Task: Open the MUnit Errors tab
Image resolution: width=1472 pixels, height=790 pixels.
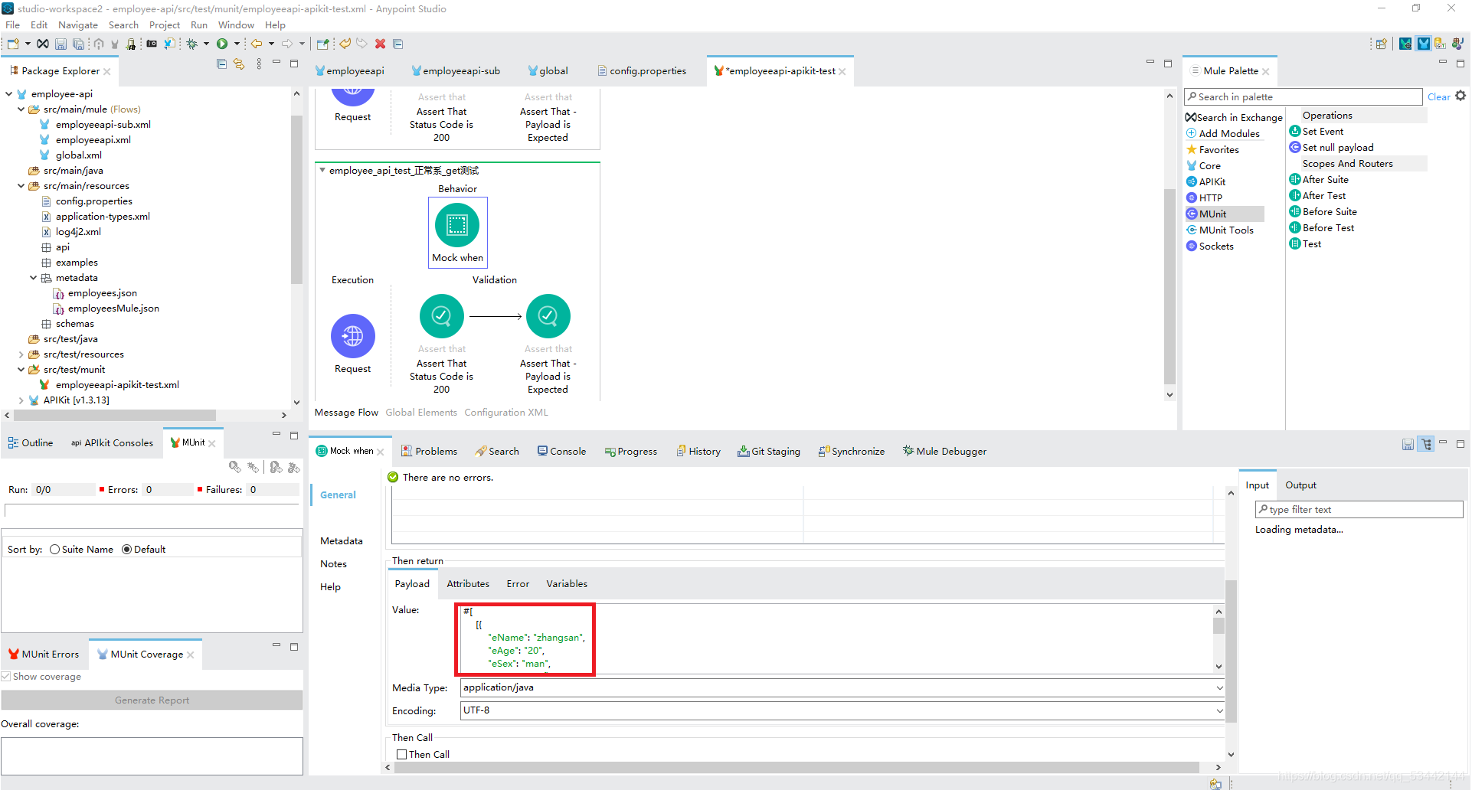Action: pos(44,655)
